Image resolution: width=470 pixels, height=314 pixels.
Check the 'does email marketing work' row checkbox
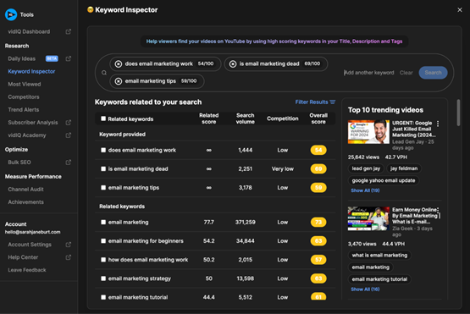tap(103, 150)
